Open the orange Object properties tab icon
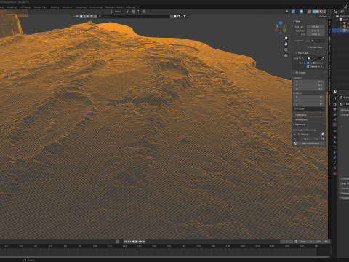This screenshot has width=349, height=262. [x=334, y=138]
